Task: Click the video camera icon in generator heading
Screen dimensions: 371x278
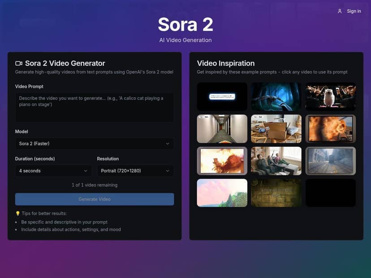Action: [x=19, y=64]
